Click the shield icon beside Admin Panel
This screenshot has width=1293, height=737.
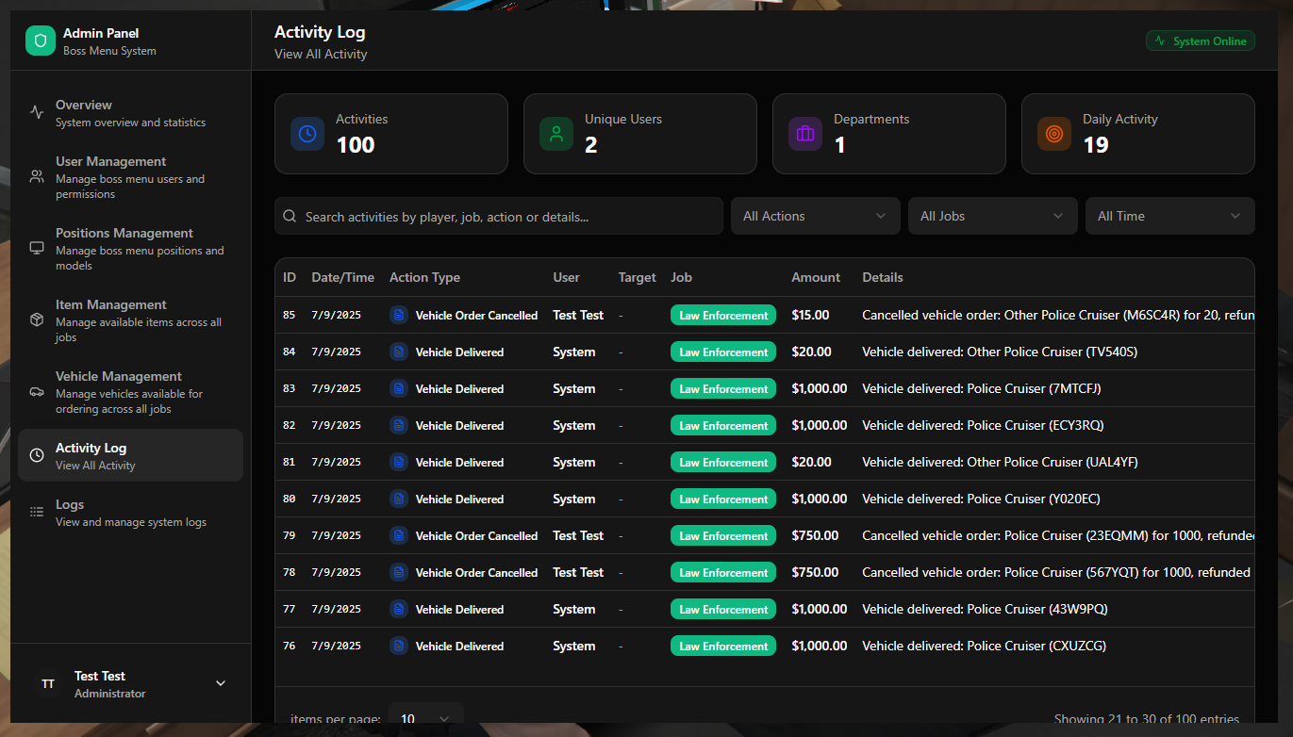click(39, 41)
